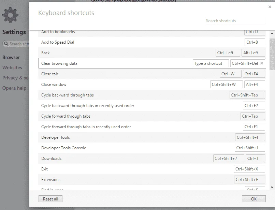Close the Keyboard shortcuts dialog

(270, 7)
